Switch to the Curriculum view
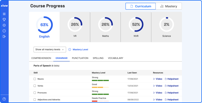Image resolution: width=202 pixels, height=103 pixels. [x=141, y=6]
